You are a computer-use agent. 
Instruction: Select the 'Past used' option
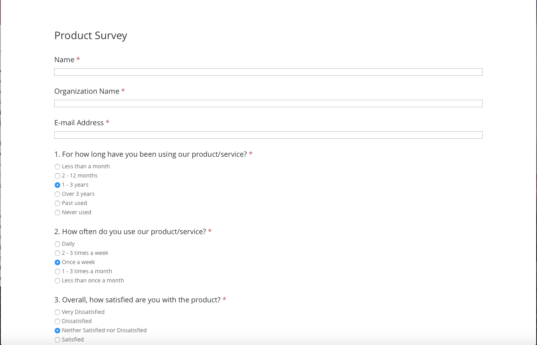point(57,203)
